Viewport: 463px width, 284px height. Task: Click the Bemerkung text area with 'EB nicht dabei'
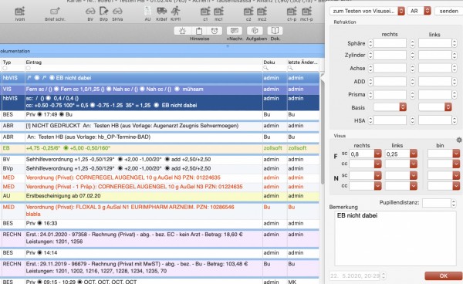coord(395,238)
